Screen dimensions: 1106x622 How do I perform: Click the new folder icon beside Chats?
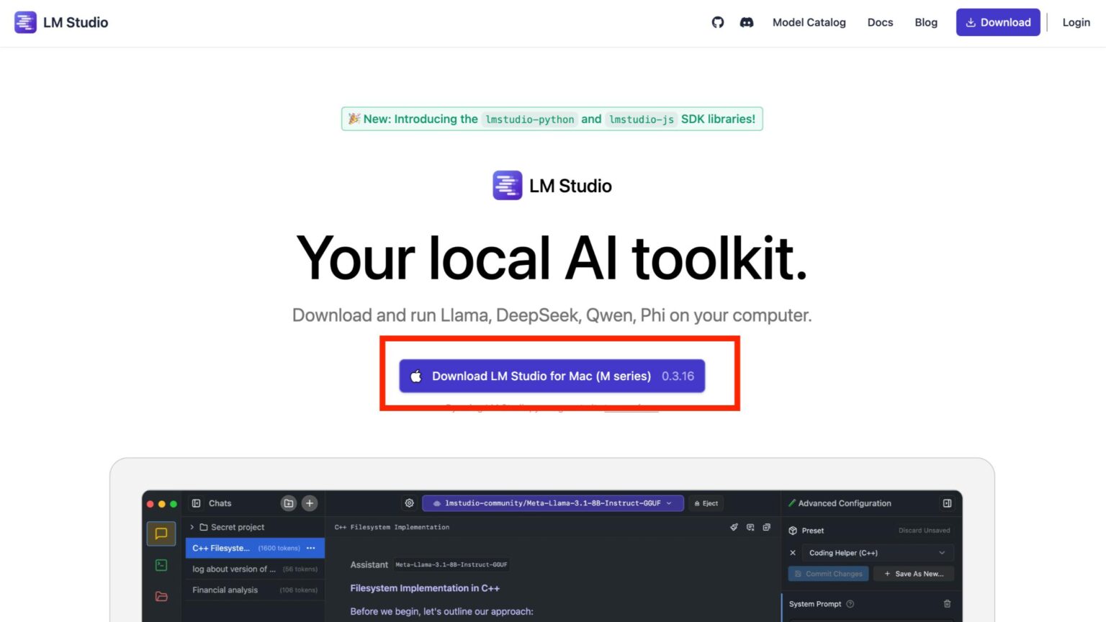click(289, 503)
